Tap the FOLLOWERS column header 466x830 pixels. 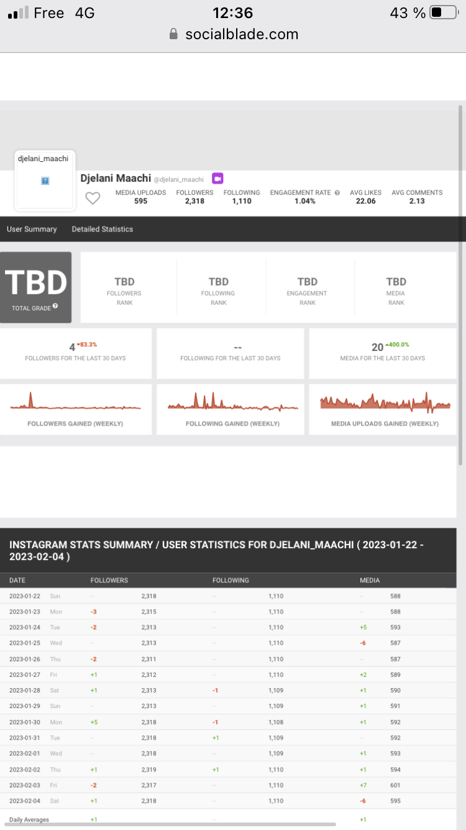(x=109, y=581)
